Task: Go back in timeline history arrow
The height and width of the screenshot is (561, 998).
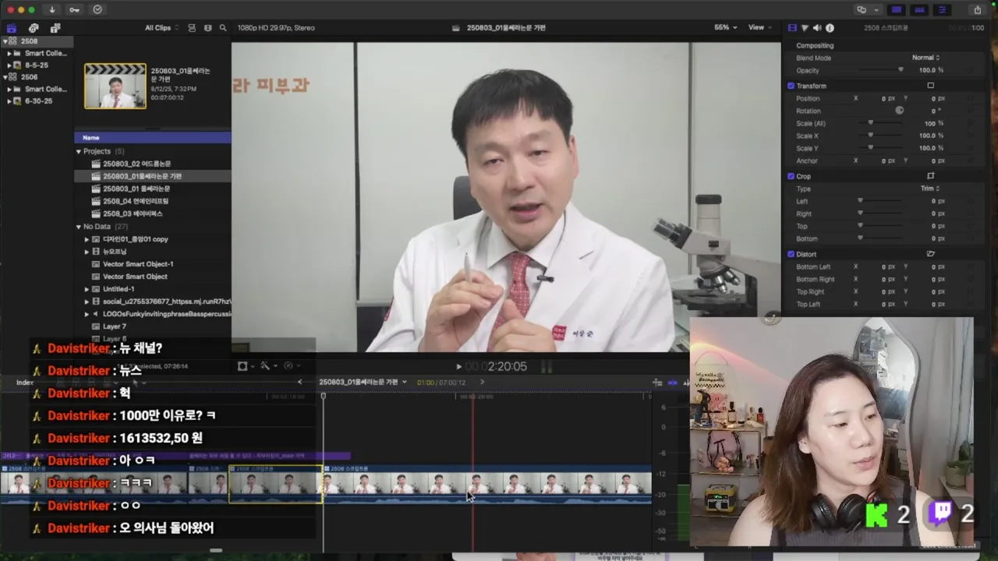Action: click(300, 382)
